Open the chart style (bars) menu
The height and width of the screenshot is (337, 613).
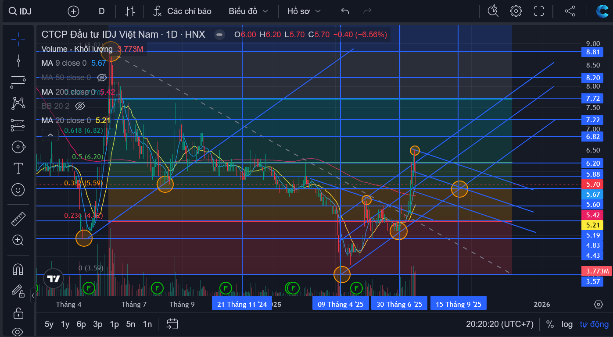pyautogui.click(x=129, y=11)
